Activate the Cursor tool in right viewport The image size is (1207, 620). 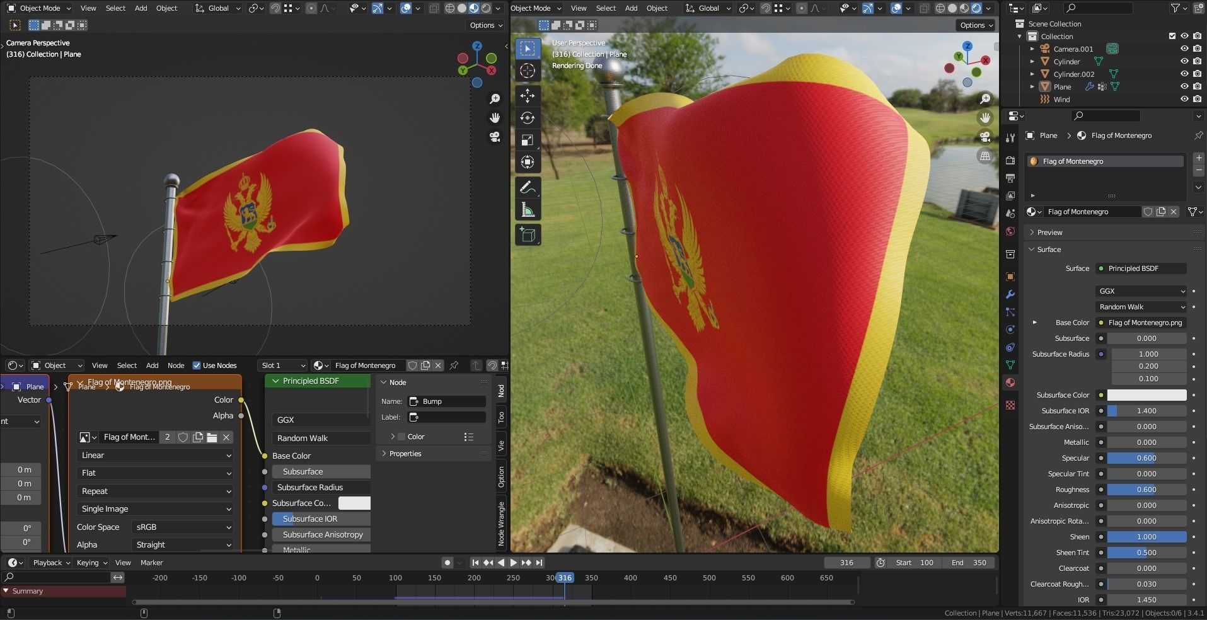528,71
